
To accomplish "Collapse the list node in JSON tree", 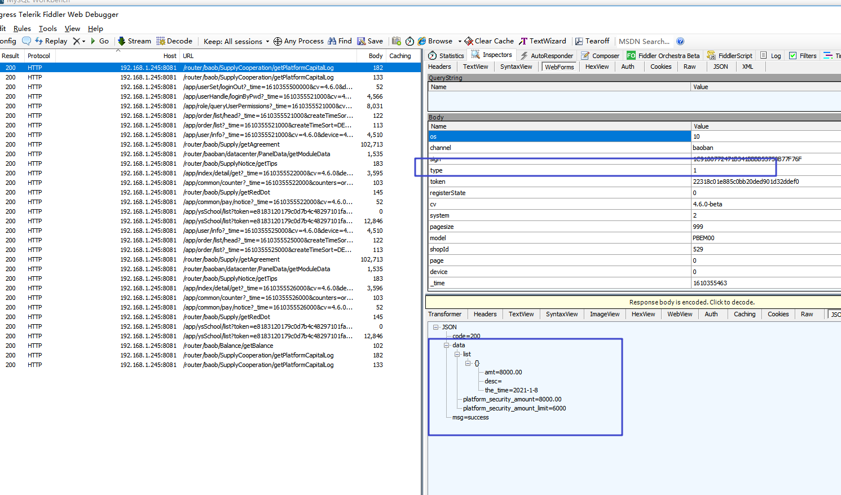I will (457, 354).
